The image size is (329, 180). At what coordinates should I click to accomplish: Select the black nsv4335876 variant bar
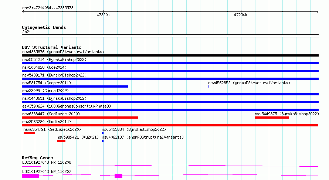pos(170,55)
